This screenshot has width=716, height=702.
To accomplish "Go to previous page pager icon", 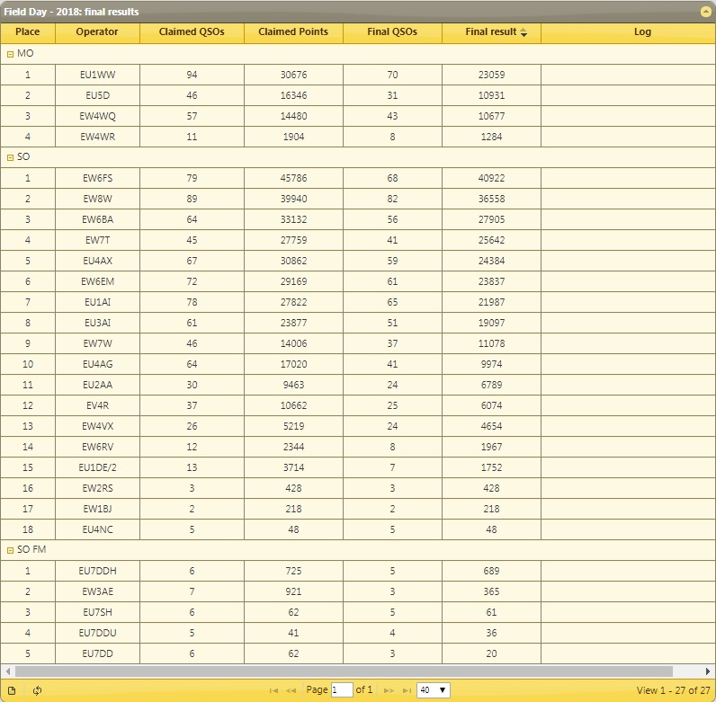I will pos(291,690).
